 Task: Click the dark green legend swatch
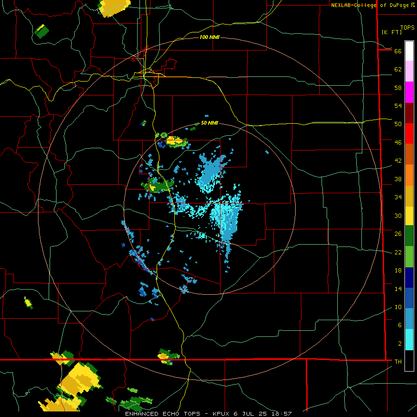pyautogui.click(x=409, y=236)
